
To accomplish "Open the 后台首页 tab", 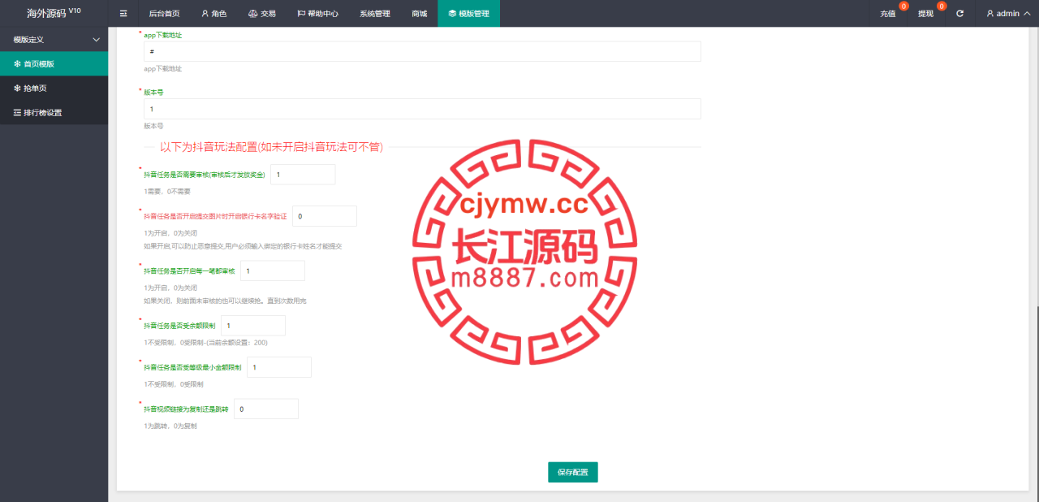I will click(165, 14).
